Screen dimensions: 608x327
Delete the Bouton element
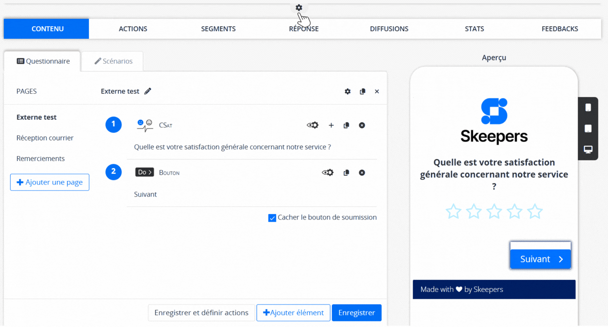coord(362,173)
